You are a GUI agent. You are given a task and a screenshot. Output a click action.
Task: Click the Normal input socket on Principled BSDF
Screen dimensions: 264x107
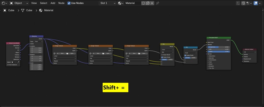(x=206, y=54)
